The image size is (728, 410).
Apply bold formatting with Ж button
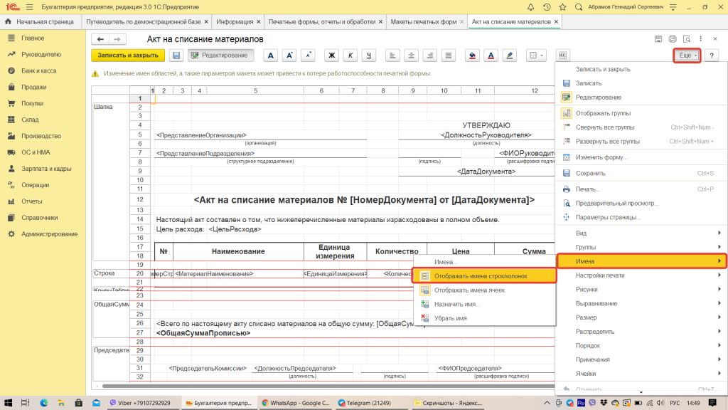click(x=331, y=55)
